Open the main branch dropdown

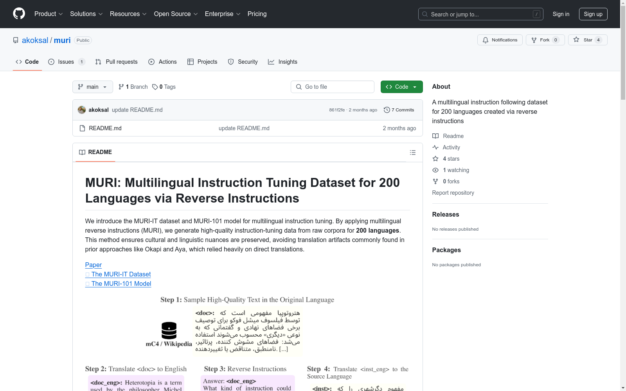93,87
